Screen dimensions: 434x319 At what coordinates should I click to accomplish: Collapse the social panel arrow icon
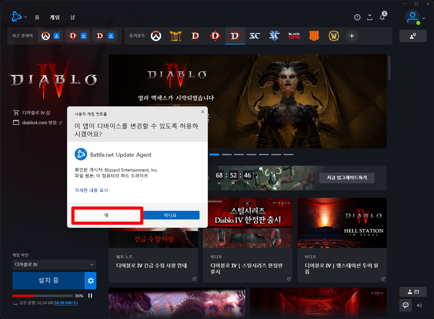tap(419, 305)
